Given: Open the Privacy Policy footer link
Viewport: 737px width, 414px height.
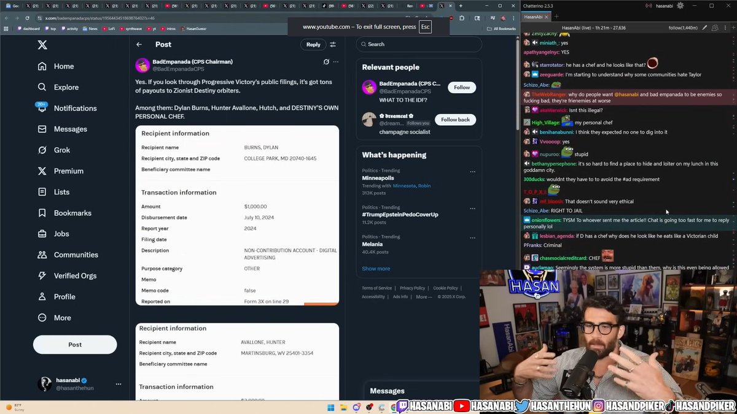Looking at the screenshot, I should pyautogui.click(x=412, y=288).
